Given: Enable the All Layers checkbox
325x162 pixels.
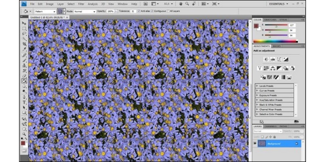Looking at the screenshot, I should point(168,11).
